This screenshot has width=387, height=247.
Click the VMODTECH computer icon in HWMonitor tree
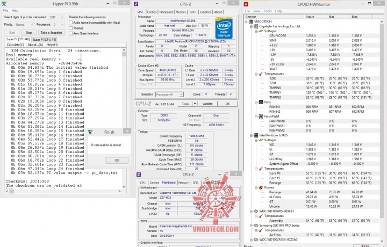[251, 21]
